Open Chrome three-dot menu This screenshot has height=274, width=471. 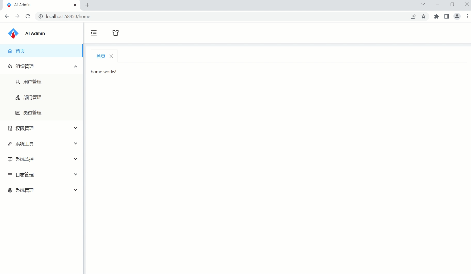[467, 17]
